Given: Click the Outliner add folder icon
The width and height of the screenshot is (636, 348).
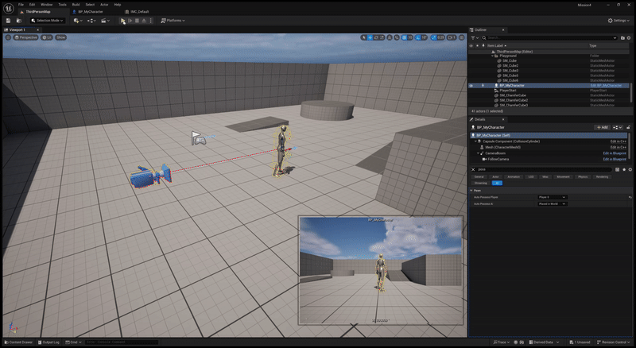Looking at the screenshot, I should point(622,37).
